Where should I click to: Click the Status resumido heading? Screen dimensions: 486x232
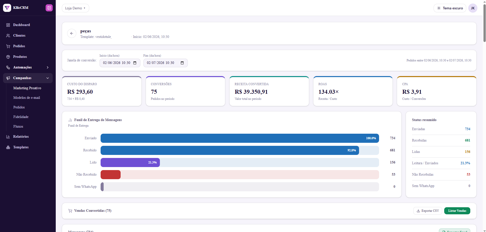tap(424, 120)
